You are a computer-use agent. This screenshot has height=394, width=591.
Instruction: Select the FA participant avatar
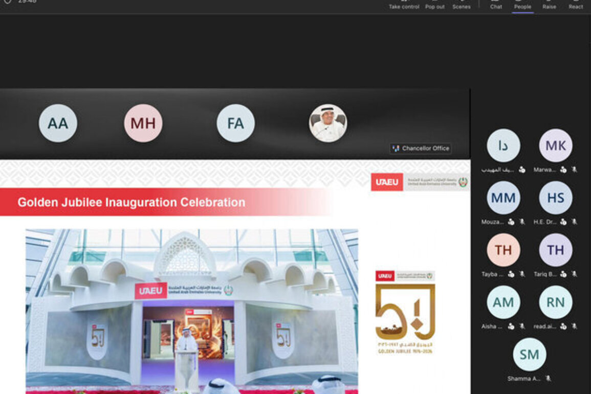point(235,123)
